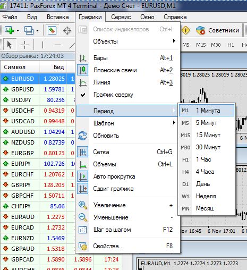Open the Окно menu
The image size is (247, 270).
click(x=147, y=17)
